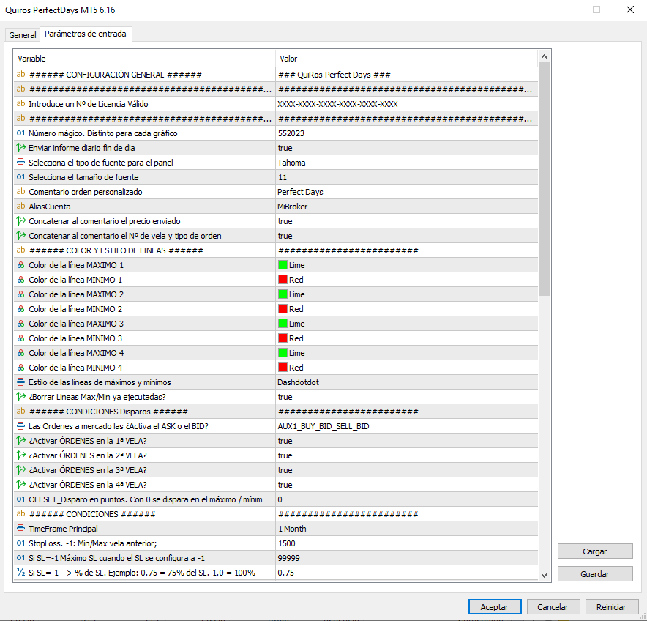647x621 pixels.
Task: Toggle the true value of ¿Borrar Lineas Max/Min ya ejecutadas?
Action: [x=285, y=397]
